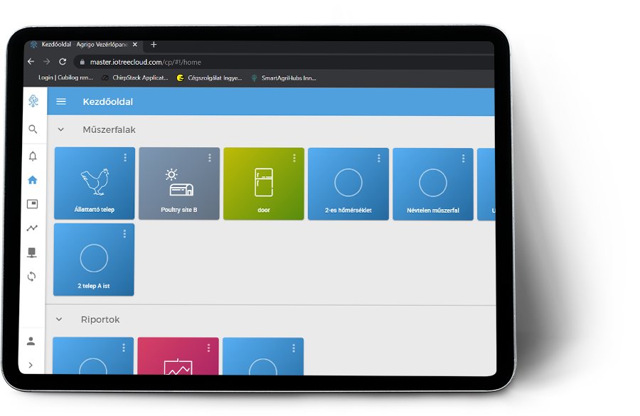This screenshot has height=416, width=640.
Task: Select the Kezdőoldal Agrigo browser tab
Action: point(85,45)
